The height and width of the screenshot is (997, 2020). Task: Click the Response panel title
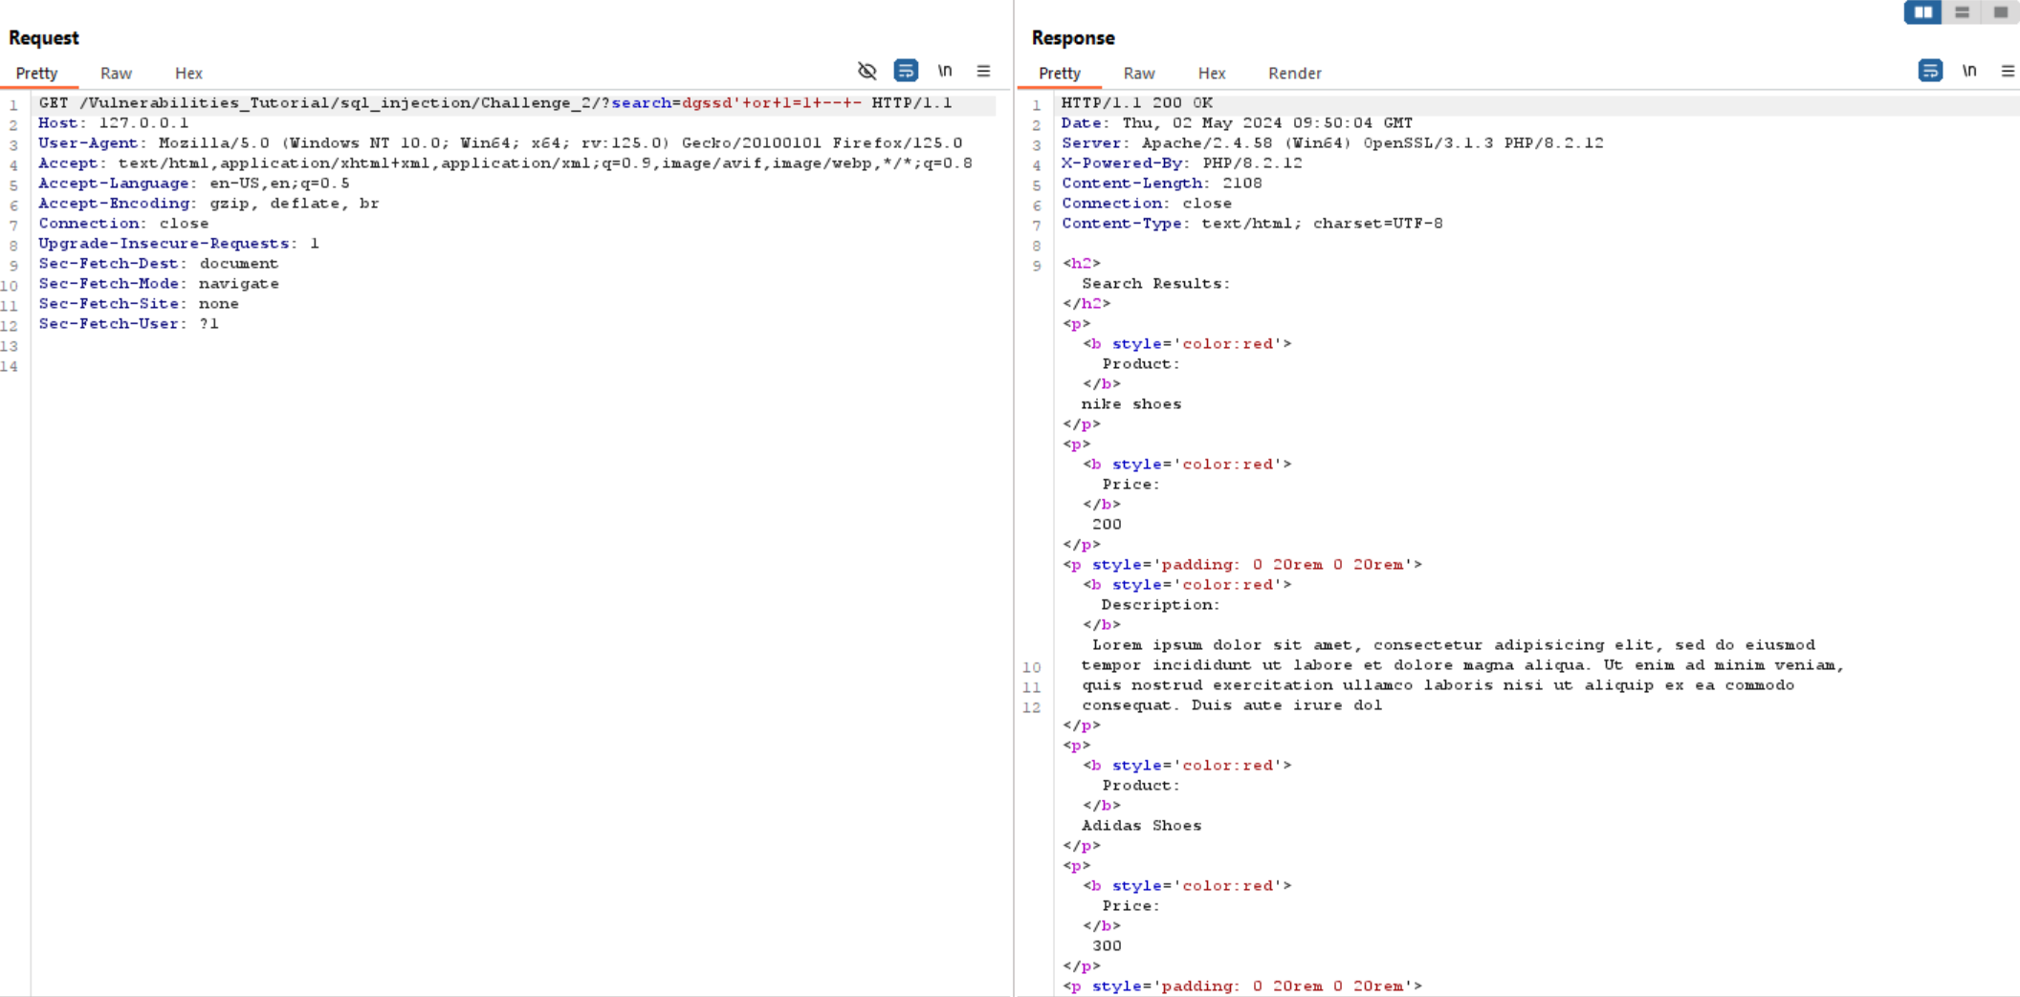point(1073,38)
